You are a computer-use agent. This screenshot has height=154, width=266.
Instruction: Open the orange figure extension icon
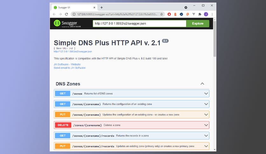(175, 14)
